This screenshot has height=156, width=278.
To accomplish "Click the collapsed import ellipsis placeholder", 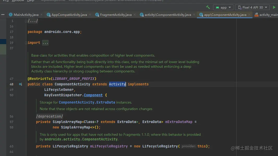I will (x=45, y=43).
